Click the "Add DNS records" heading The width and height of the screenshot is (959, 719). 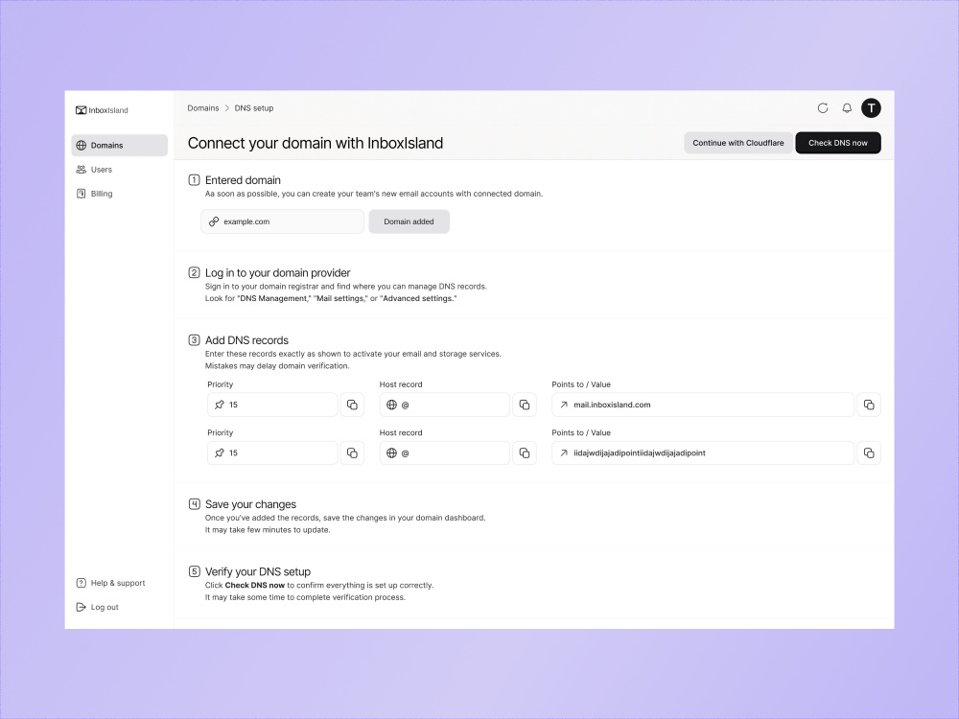(246, 340)
